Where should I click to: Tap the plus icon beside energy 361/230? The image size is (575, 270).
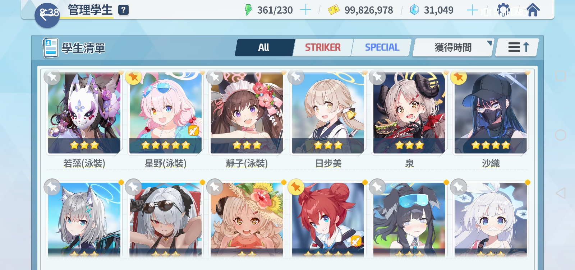pos(305,10)
